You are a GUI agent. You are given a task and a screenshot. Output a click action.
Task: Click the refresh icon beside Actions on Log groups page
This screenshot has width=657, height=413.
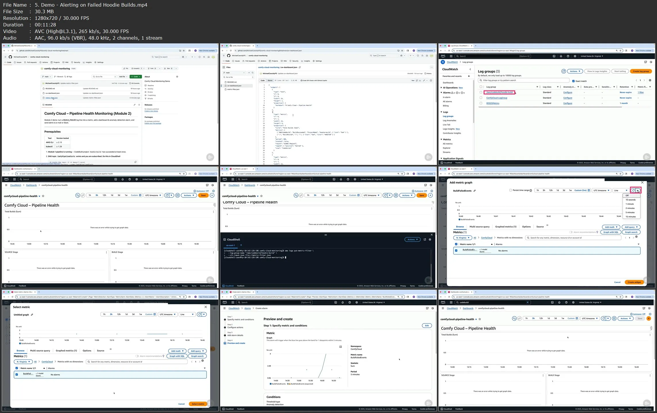coord(564,71)
